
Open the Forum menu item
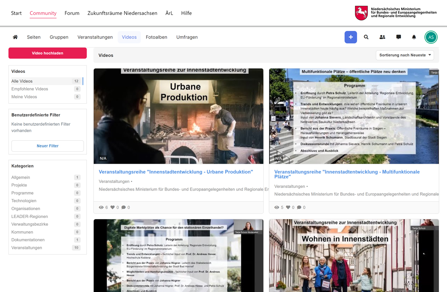(72, 13)
